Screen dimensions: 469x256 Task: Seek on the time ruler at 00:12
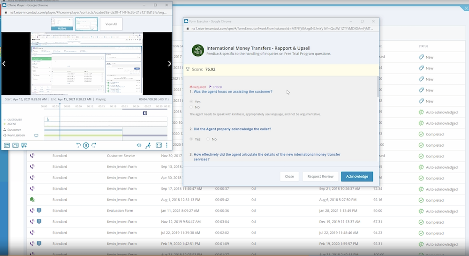pos(90,106)
